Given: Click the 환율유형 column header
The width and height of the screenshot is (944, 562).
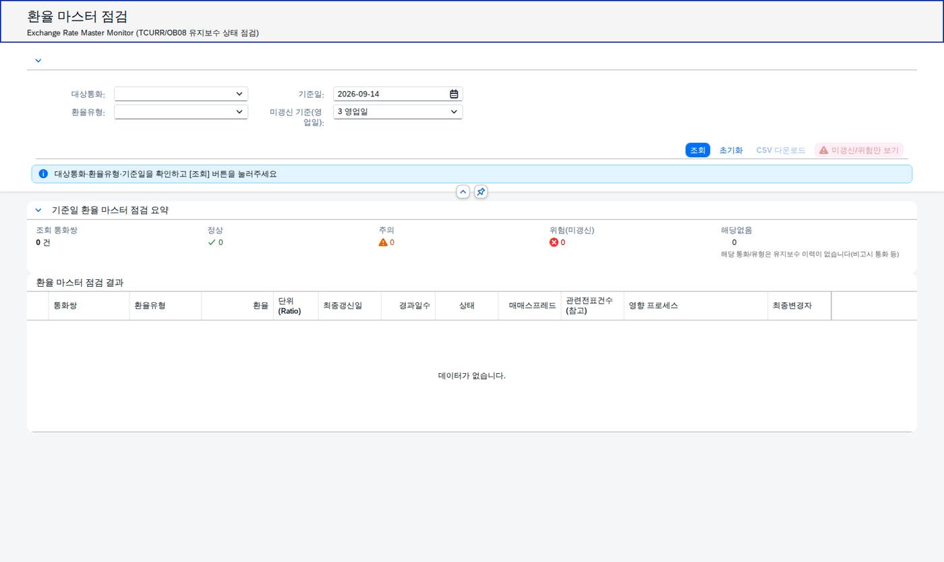Looking at the screenshot, I should (165, 306).
